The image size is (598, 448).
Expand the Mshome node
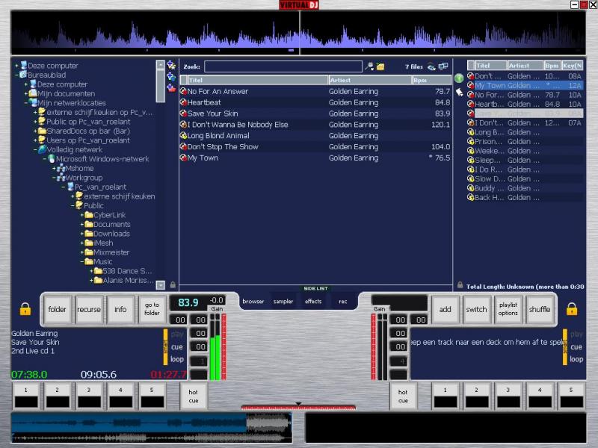54,169
